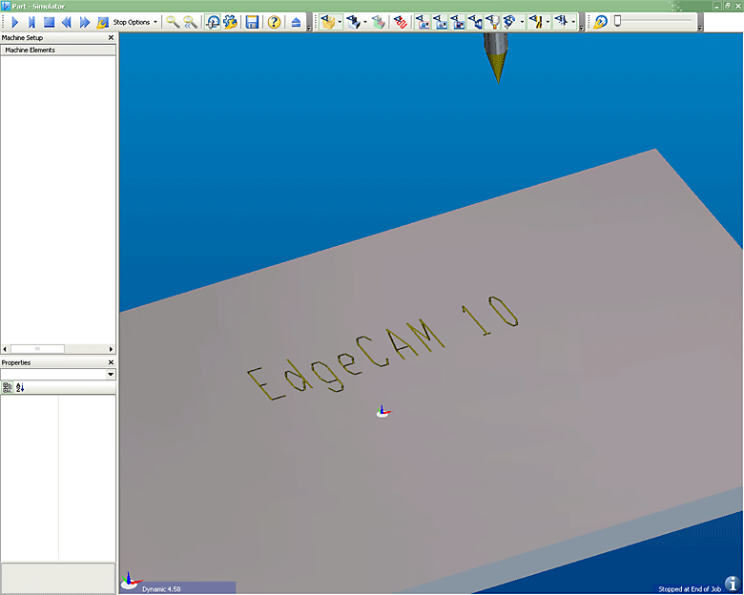Click the Part - Simulator title bar icon
744x595 pixels.
coord(6,6)
